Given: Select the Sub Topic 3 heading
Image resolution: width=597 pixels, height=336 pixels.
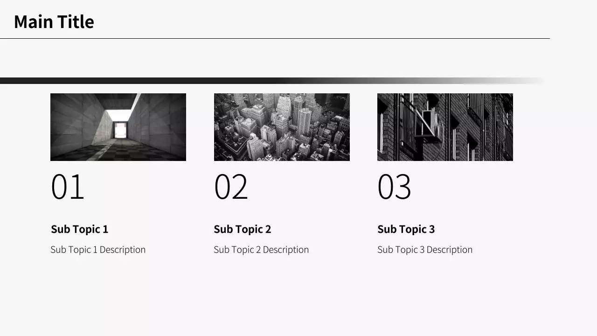Looking at the screenshot, I should click(x=406, y=229).
